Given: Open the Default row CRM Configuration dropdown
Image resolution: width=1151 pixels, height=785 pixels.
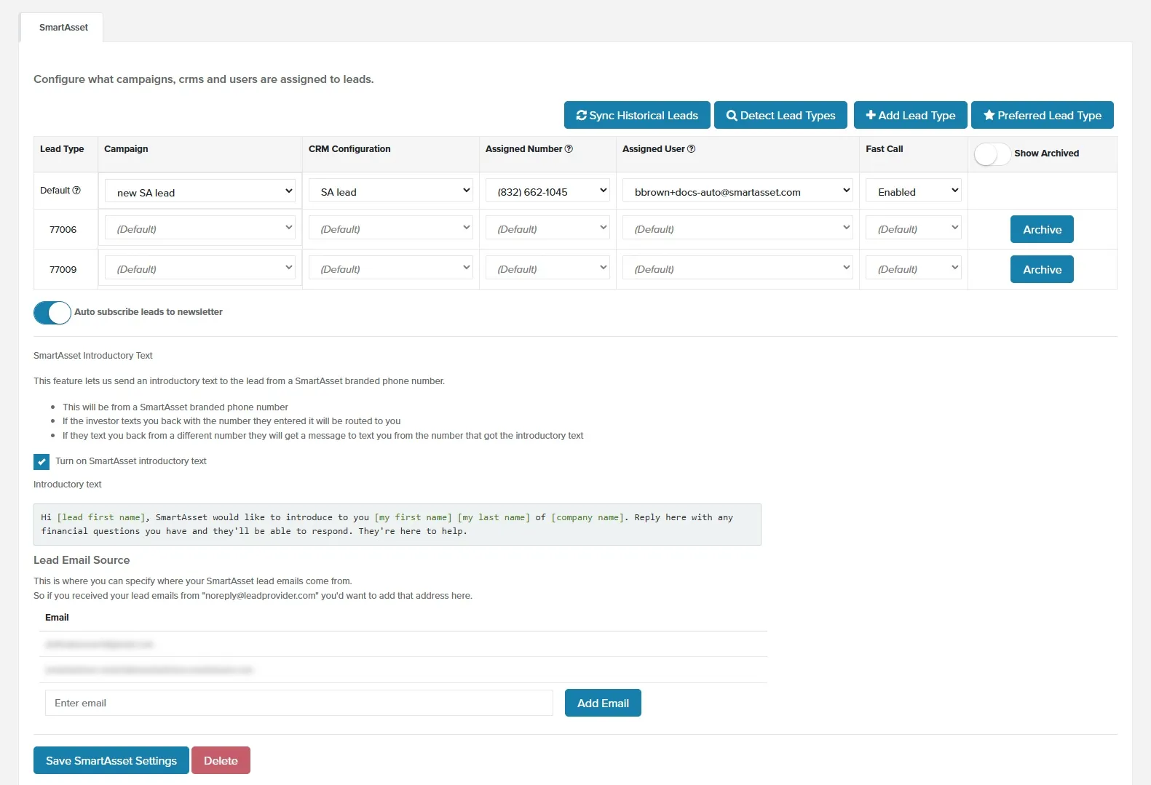Looking at the screenshot, I should click(391, 191).
